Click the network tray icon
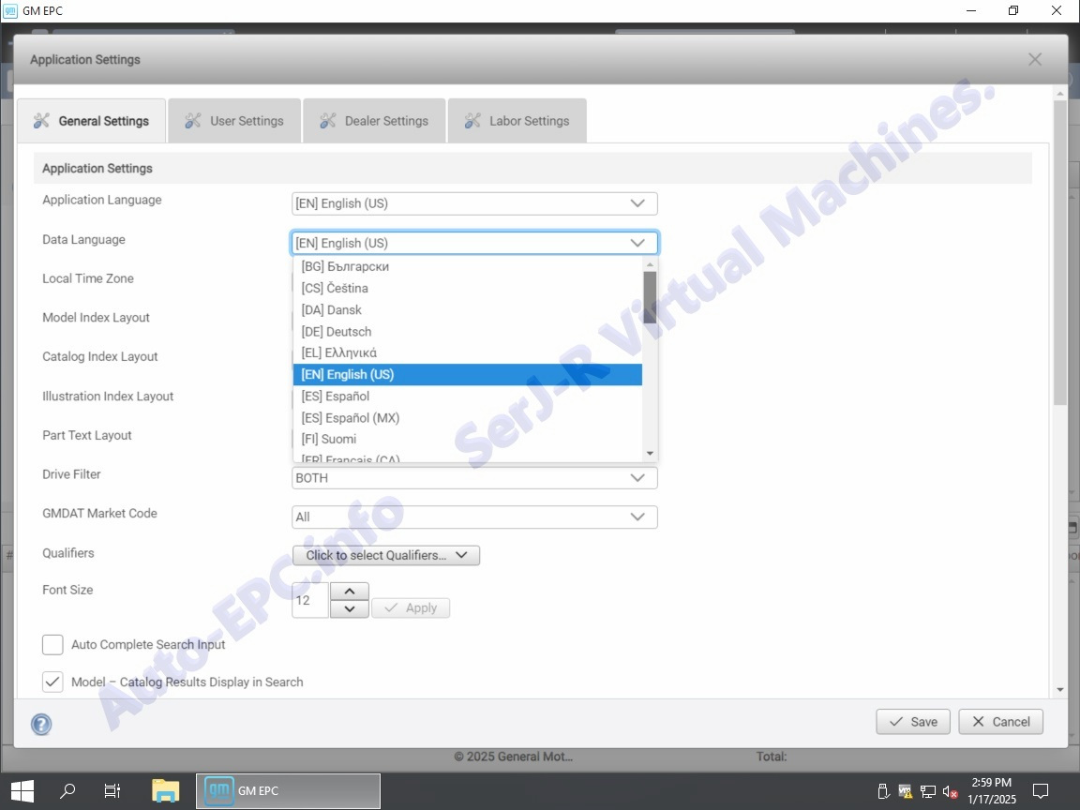Screen dimensions: 1080x810 coord(928,791)
